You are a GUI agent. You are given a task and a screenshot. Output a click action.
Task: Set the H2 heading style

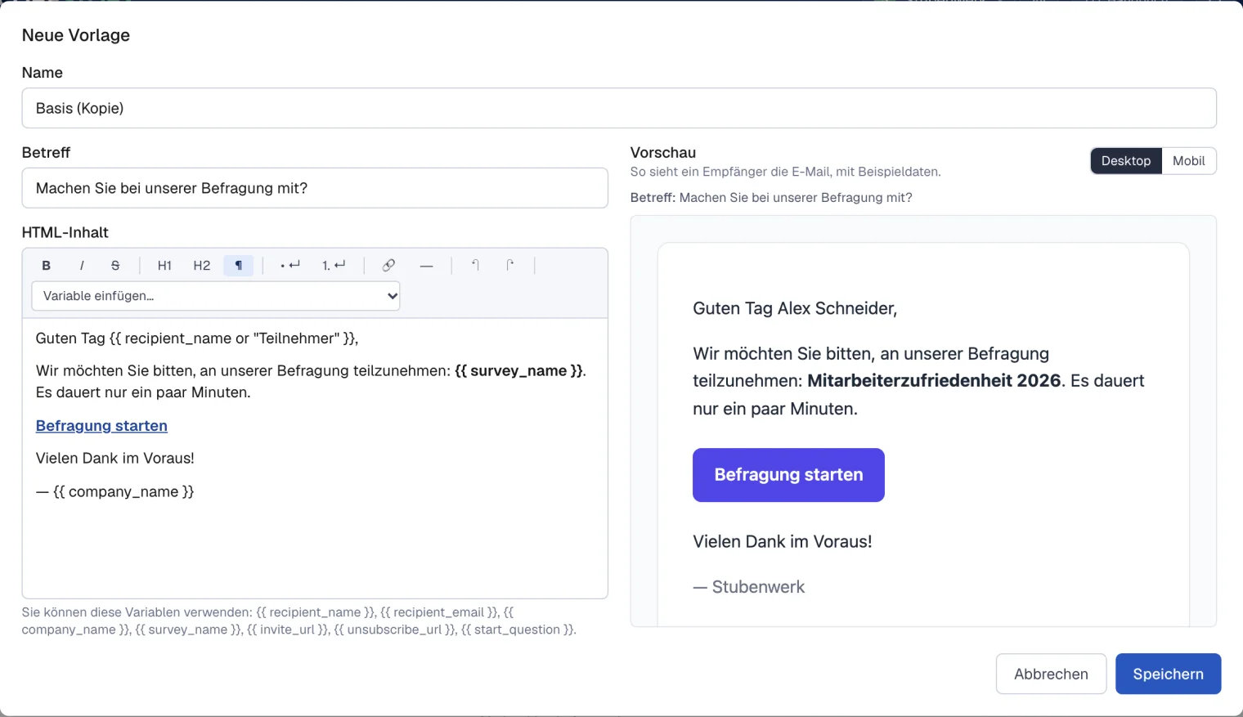(x=202, y=266)
